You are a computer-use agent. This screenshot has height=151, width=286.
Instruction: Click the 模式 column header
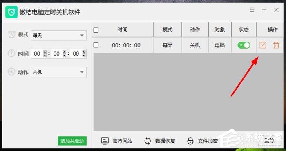(x=168, y=30)
